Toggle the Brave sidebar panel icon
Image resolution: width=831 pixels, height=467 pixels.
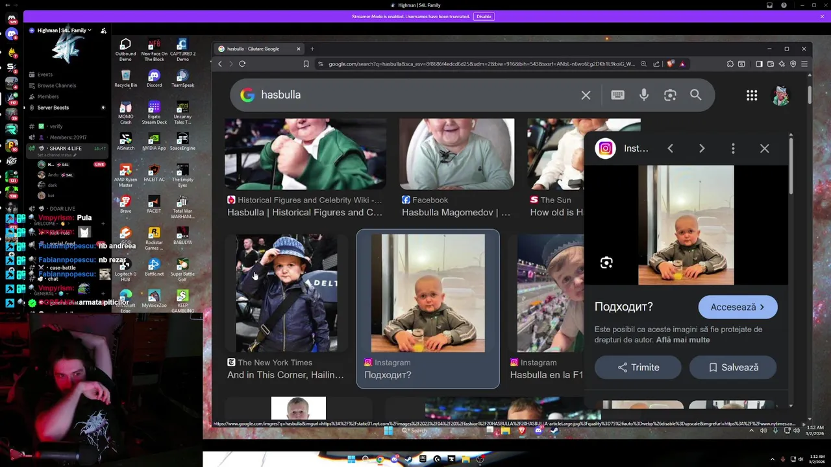click(x=759, y=64)
